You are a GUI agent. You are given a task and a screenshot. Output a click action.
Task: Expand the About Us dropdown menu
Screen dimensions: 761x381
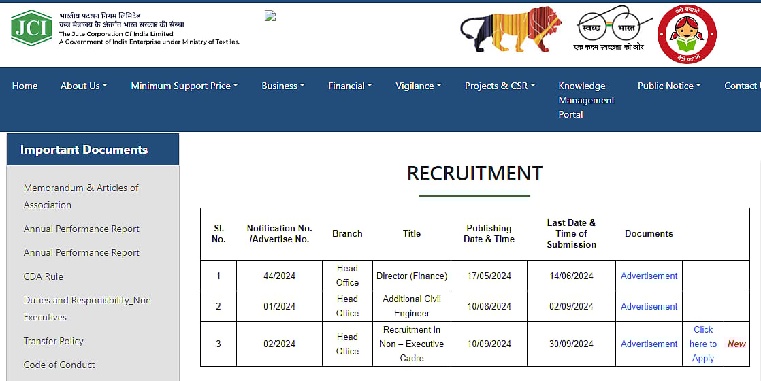(84, 86)
